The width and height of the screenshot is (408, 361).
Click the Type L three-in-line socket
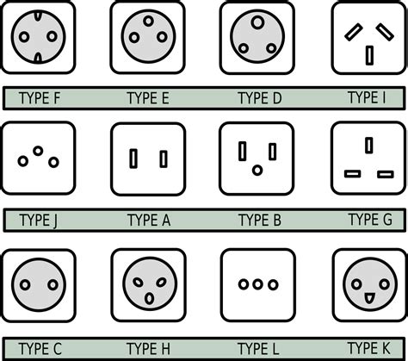[x=258, y=284]
